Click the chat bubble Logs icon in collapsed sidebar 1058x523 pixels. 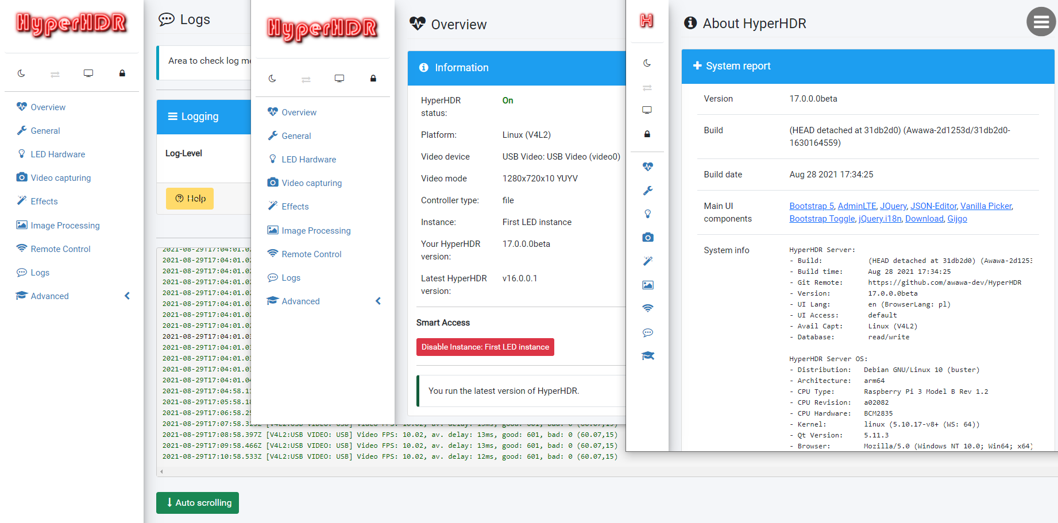point(648,332)
